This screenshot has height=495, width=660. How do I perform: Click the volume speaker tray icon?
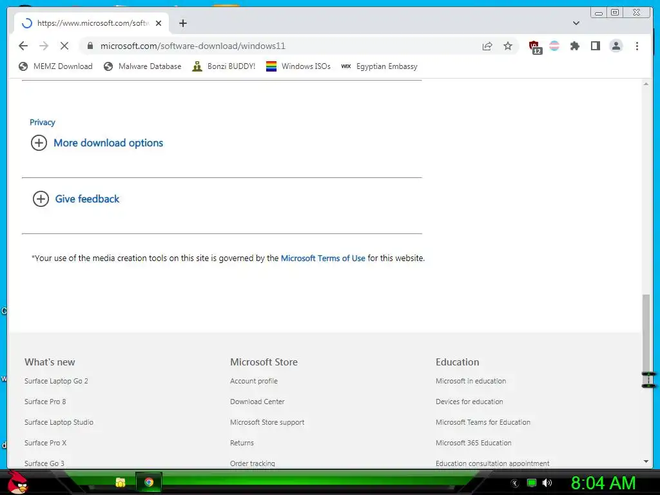click(x=547, y=483)
